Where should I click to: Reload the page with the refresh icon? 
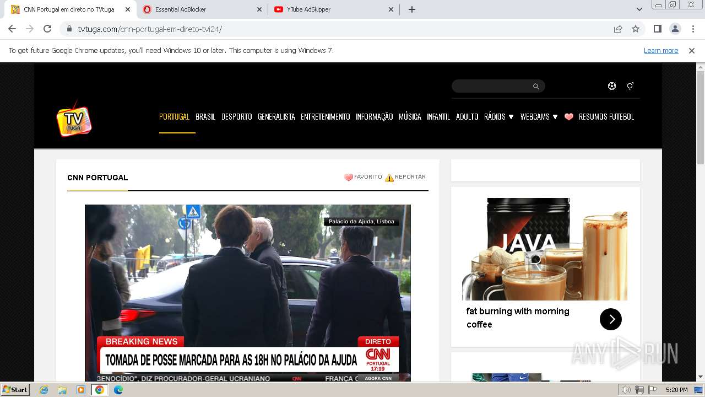47,29
